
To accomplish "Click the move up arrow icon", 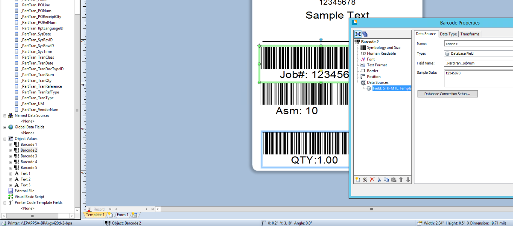I will (x=401, y=180).
